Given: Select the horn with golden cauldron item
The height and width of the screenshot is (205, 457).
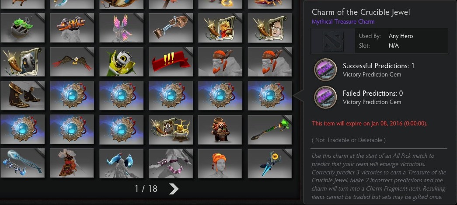Looking at the screenshot, I should 171,129.
